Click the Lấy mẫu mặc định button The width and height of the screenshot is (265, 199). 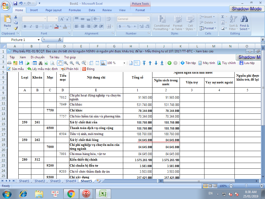(42, 69)
